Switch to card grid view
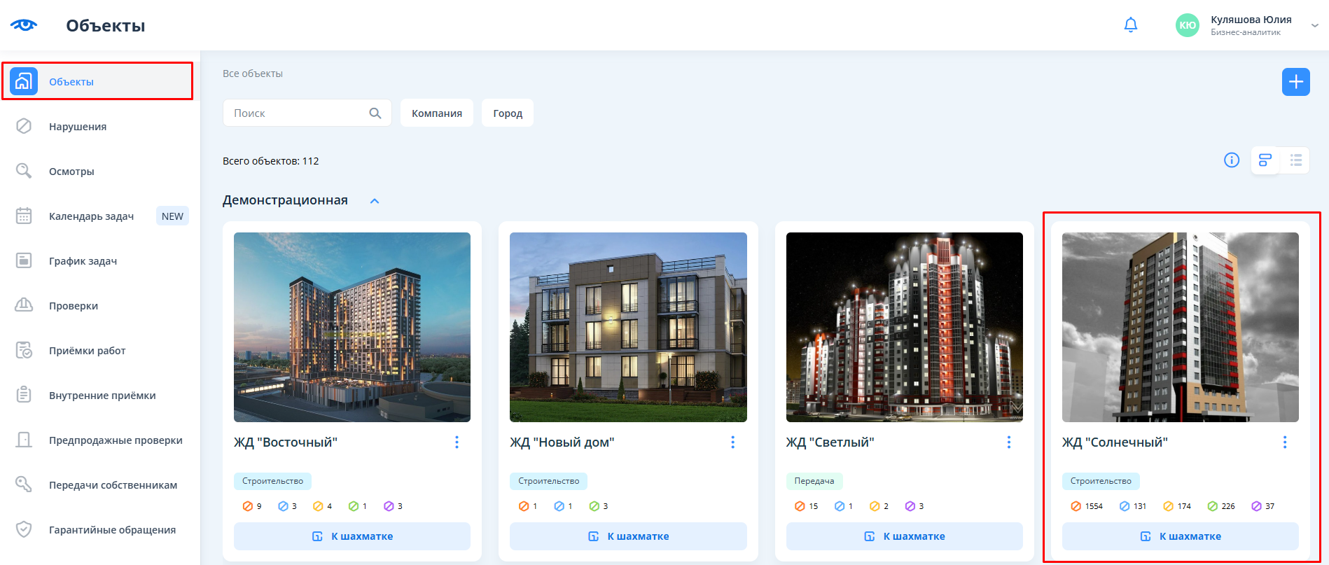The image size is (1329, 565). 1265,160
